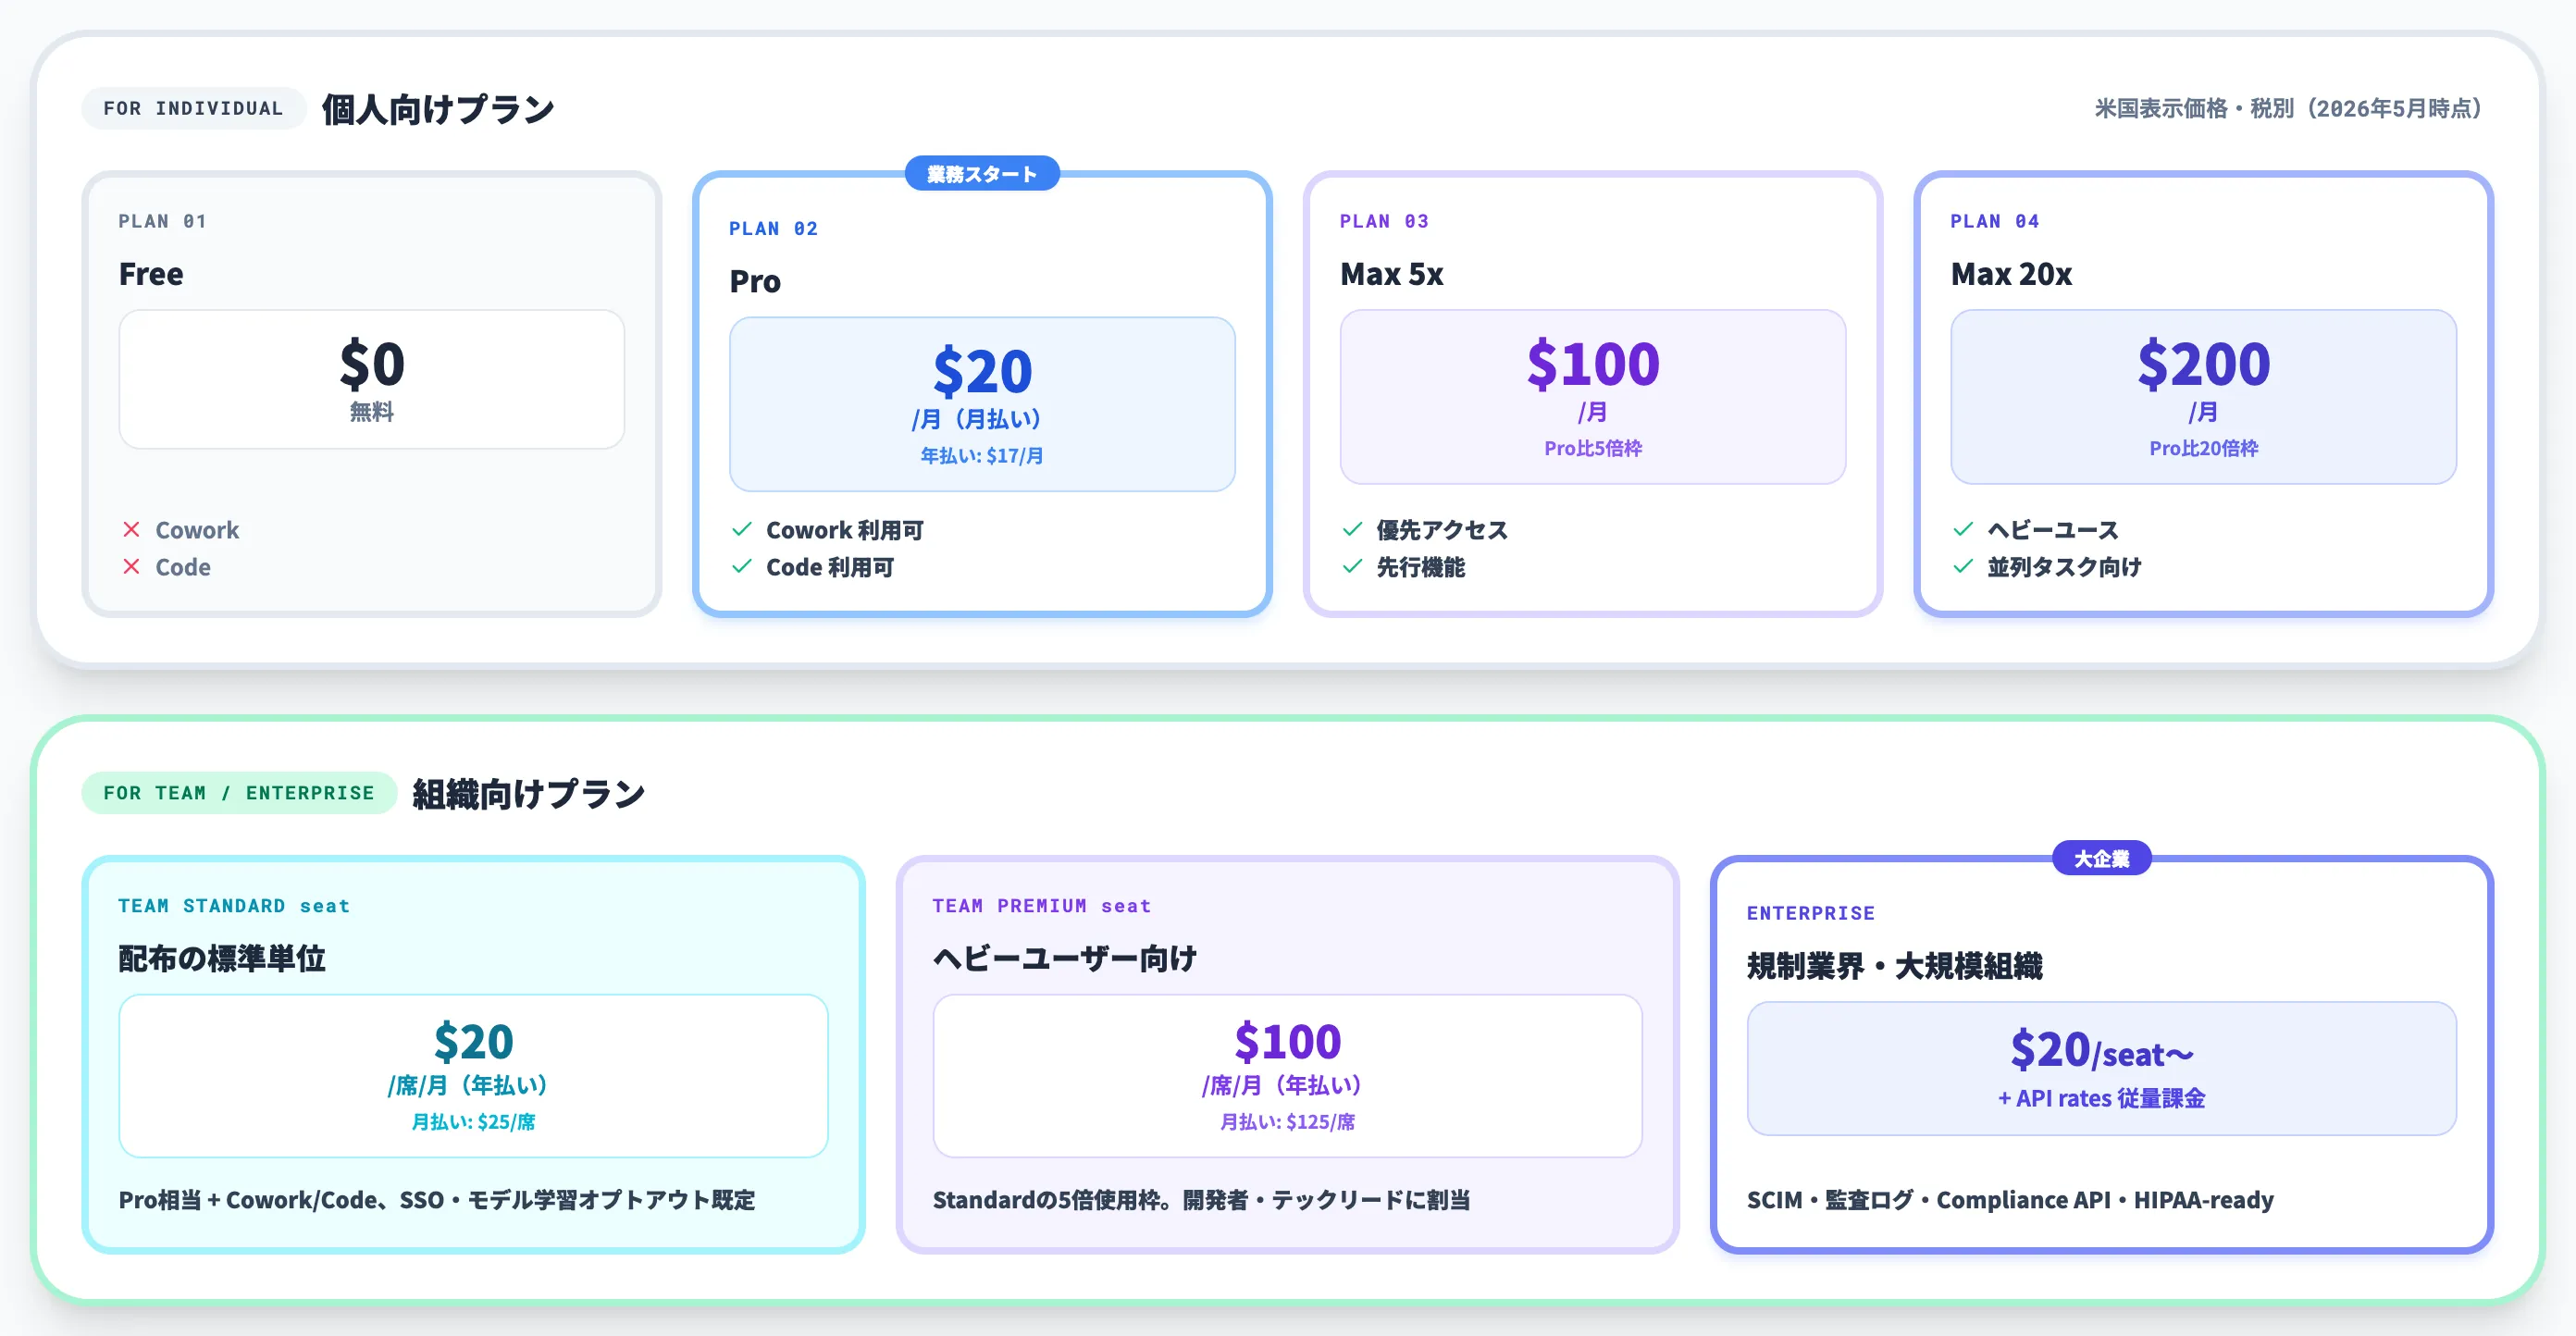This screenshot has width=2576, height=1336.
Task: Click the Pro plan title
Action: [755, 281]
